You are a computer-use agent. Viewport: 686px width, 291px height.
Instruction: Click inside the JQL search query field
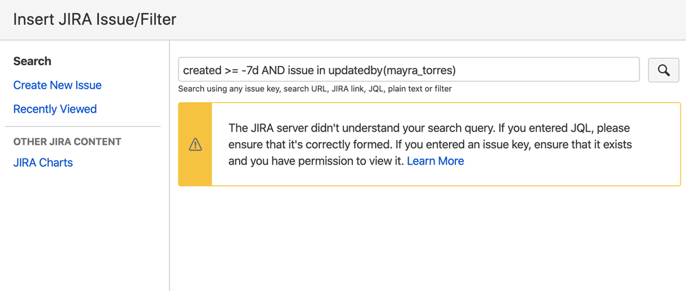pyautogui.click(x=409, y=69)
